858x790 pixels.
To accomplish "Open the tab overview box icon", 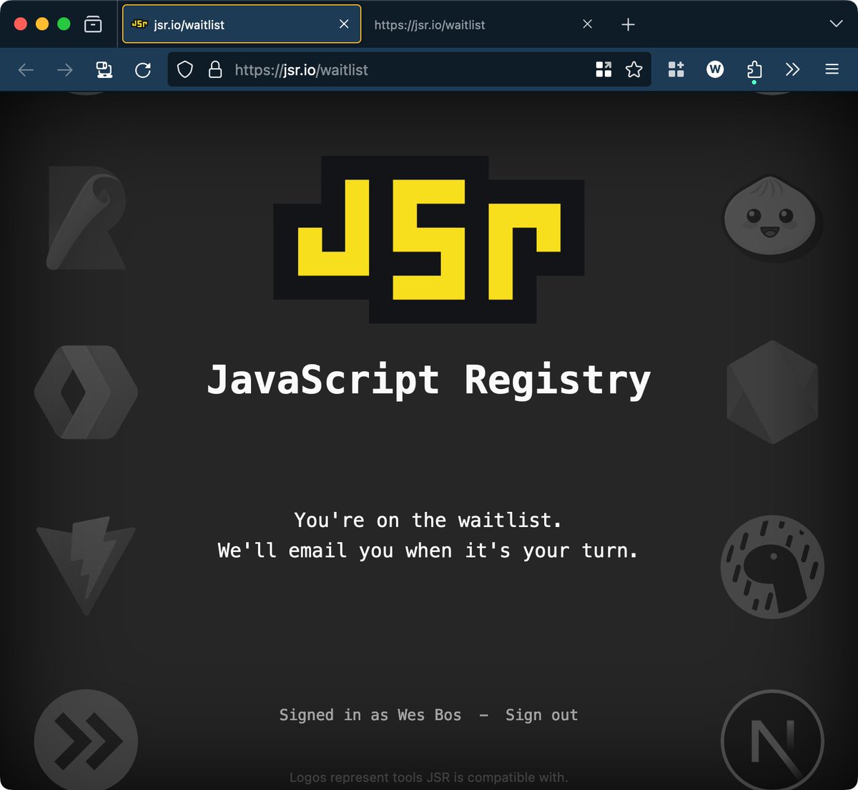I will pyautogui.click(x=93, y=24).
